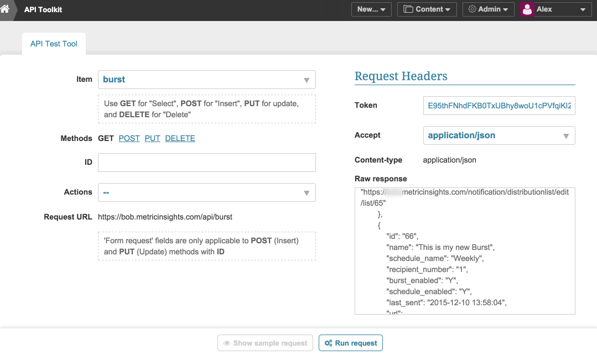Image resolution: width=597 pixels, height=355 pixels.
Task: Click the user avatar icon beside Alex
Action: (x=527, y=9)
